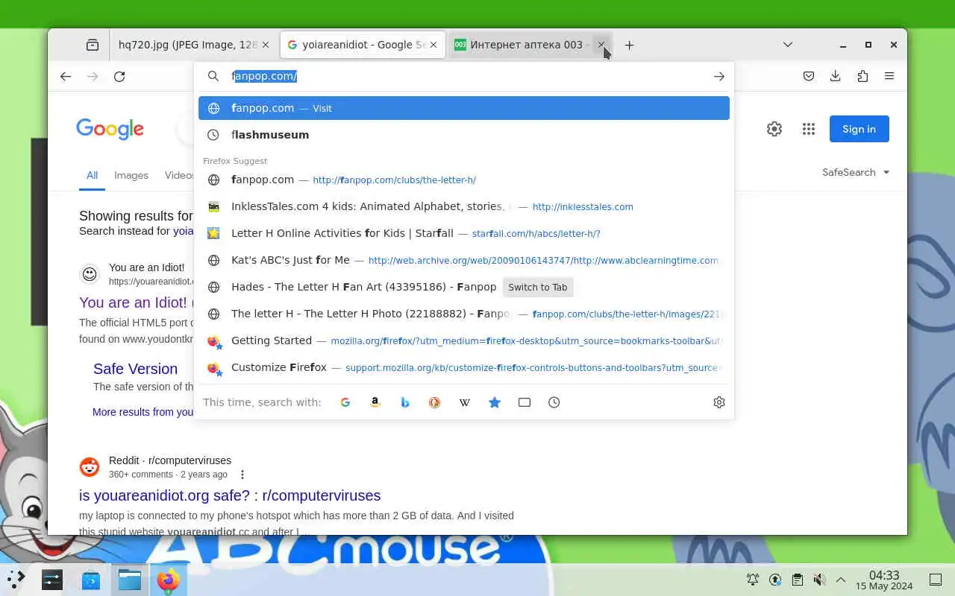Viewport: 955px width, 596px height.
Task: Expand the list all tabs chevron
Action: coord(788,45)
